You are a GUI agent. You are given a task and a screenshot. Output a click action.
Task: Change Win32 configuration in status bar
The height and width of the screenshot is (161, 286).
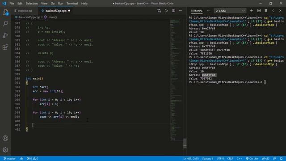(265, 159)
